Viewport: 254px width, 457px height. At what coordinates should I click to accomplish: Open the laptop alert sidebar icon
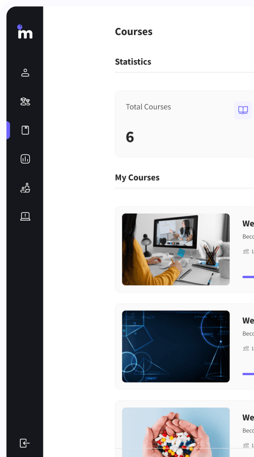[x=25, y=216]
